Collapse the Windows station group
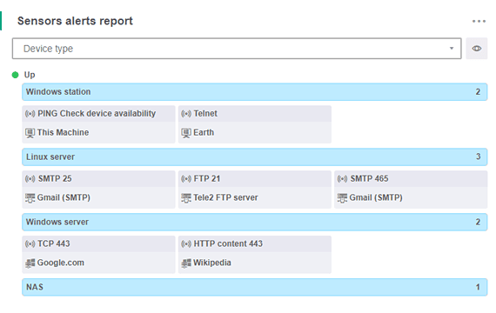496x313 pixels. click(x=255, y=91)
